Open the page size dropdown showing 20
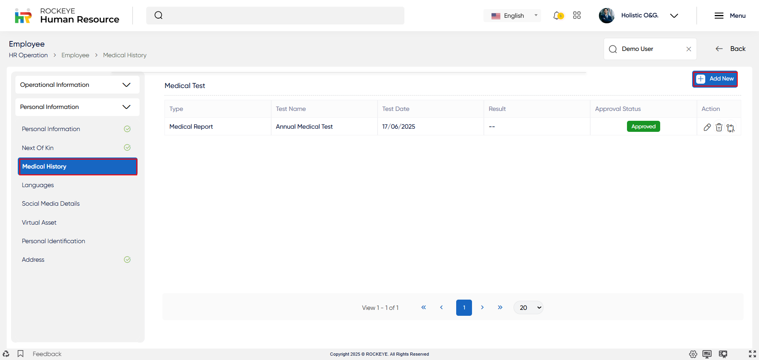This screenshot has height=360, width=759. (529, 307)
